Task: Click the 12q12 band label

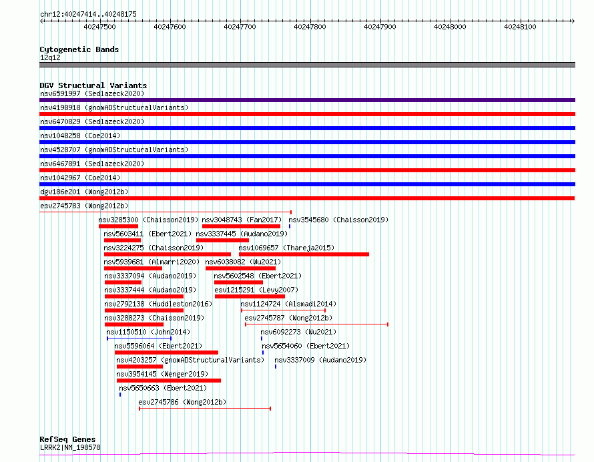Action: (x=50, y=57)
